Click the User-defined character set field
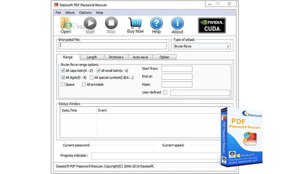301x174 pixels. tap(200, 93)
